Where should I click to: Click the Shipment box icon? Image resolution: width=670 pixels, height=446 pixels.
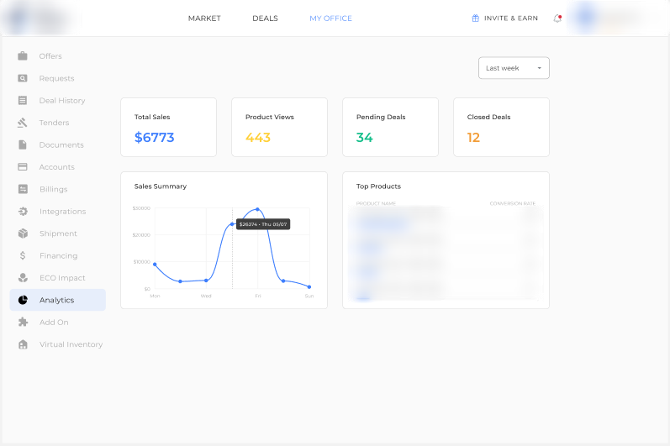23,233
